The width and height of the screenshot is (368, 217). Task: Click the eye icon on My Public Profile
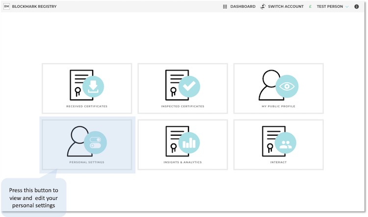pyautogui.click(x=287, y=86)
